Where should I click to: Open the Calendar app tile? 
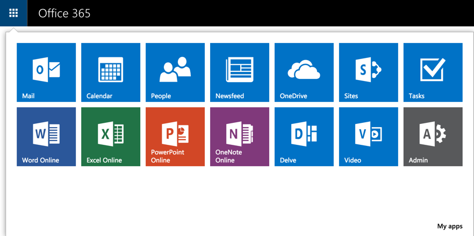click(111, 72)
